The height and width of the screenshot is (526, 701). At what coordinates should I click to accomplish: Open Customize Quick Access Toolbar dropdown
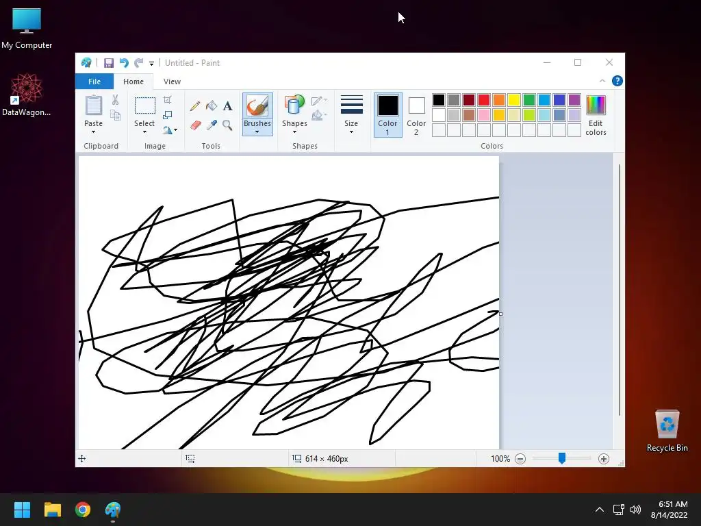[x=151, y=64]
